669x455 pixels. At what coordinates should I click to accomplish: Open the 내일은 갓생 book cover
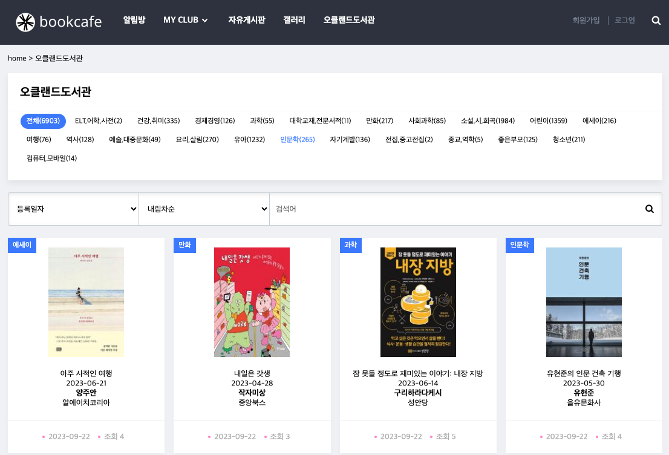pos(252,302)
